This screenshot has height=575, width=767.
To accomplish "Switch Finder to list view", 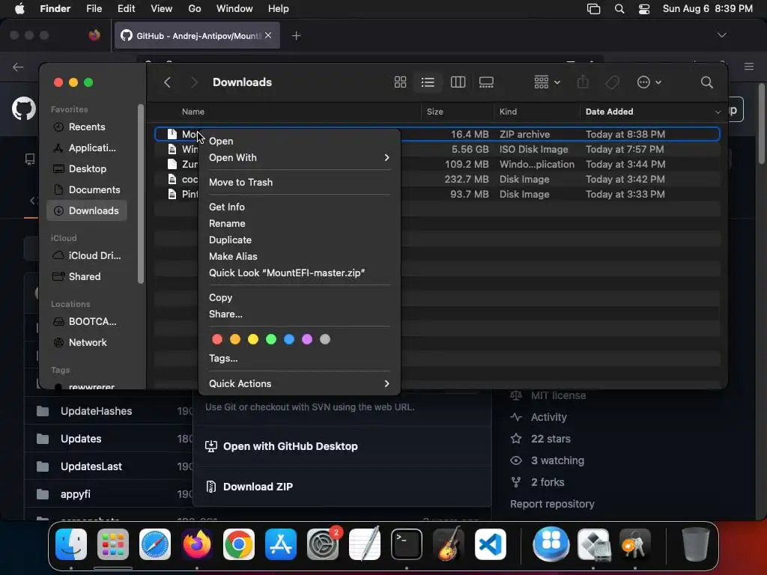I will 428,82.
